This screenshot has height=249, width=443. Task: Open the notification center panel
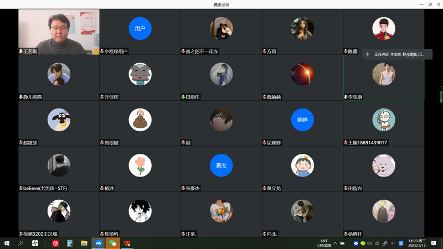pos(432,243)
